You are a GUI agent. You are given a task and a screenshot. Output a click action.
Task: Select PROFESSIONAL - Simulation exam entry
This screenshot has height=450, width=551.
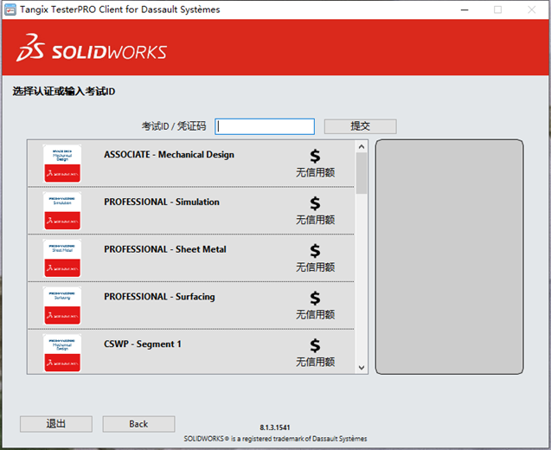coord(162,202)
